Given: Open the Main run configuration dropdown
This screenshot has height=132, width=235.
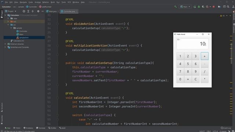Looking at the screenshot, I should click(185, 7).
